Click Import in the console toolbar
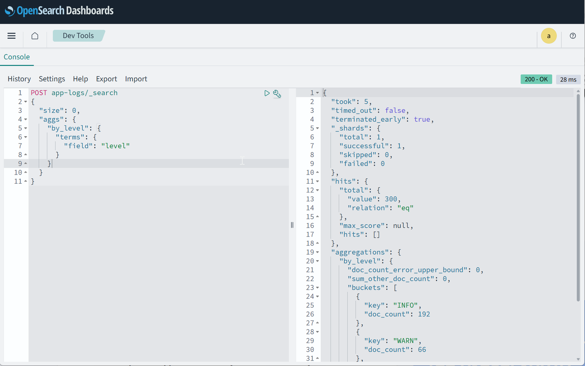Screen dimensions: 585x366 pyautogui.click(x=136, y=79)
